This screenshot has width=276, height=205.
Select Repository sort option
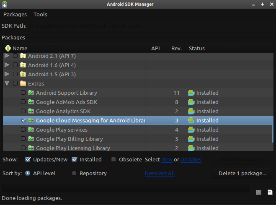[74, 173]
